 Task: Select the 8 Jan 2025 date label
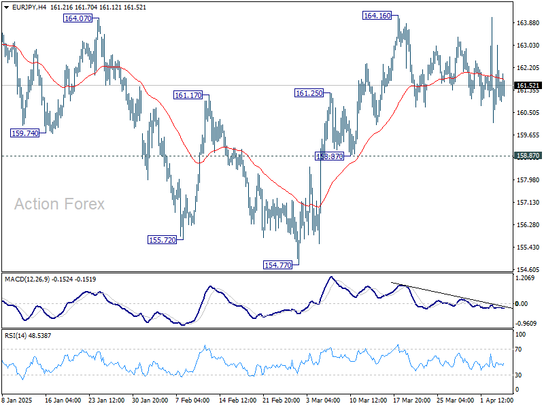click(17, 400)
